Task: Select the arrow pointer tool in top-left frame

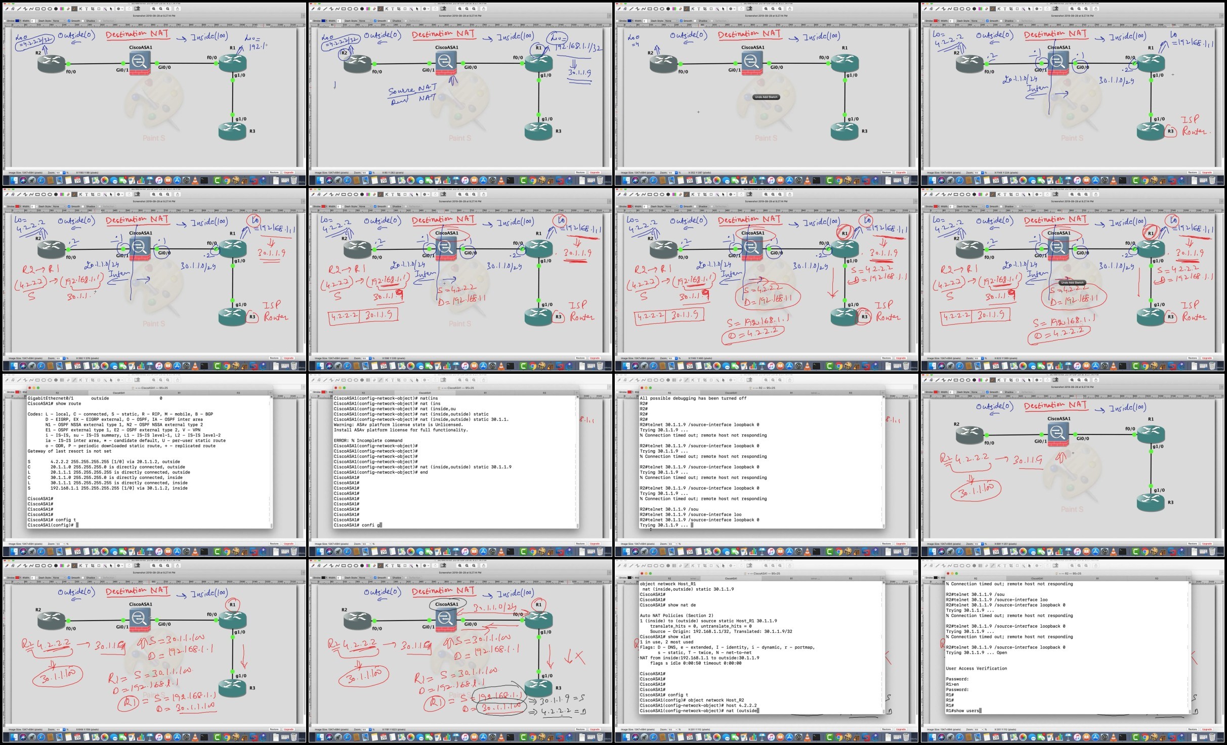Action: point(111,9)
